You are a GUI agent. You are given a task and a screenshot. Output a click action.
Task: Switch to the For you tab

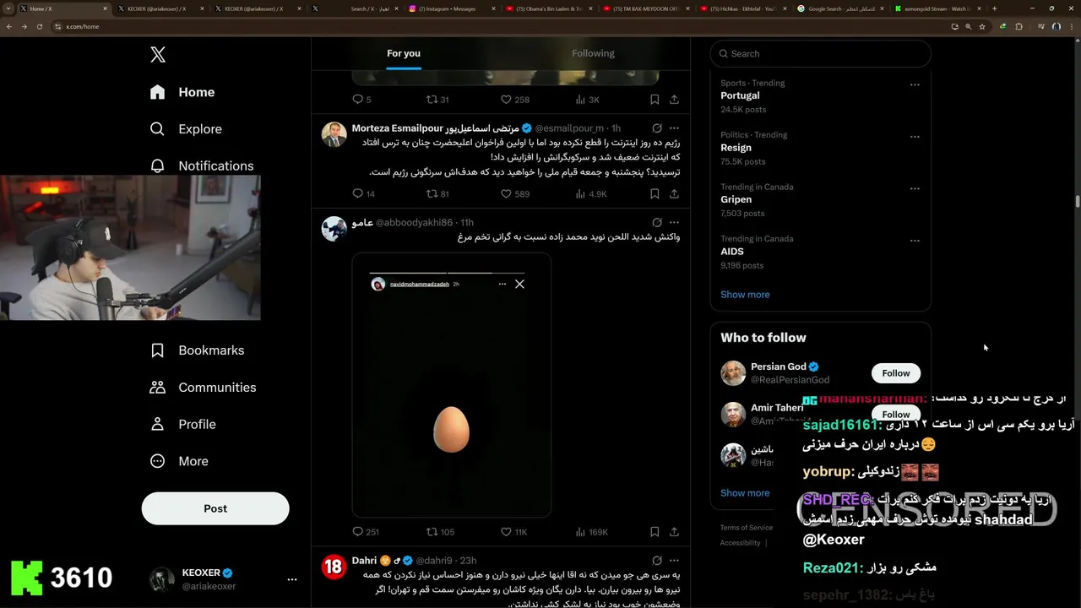click(404, 53)
